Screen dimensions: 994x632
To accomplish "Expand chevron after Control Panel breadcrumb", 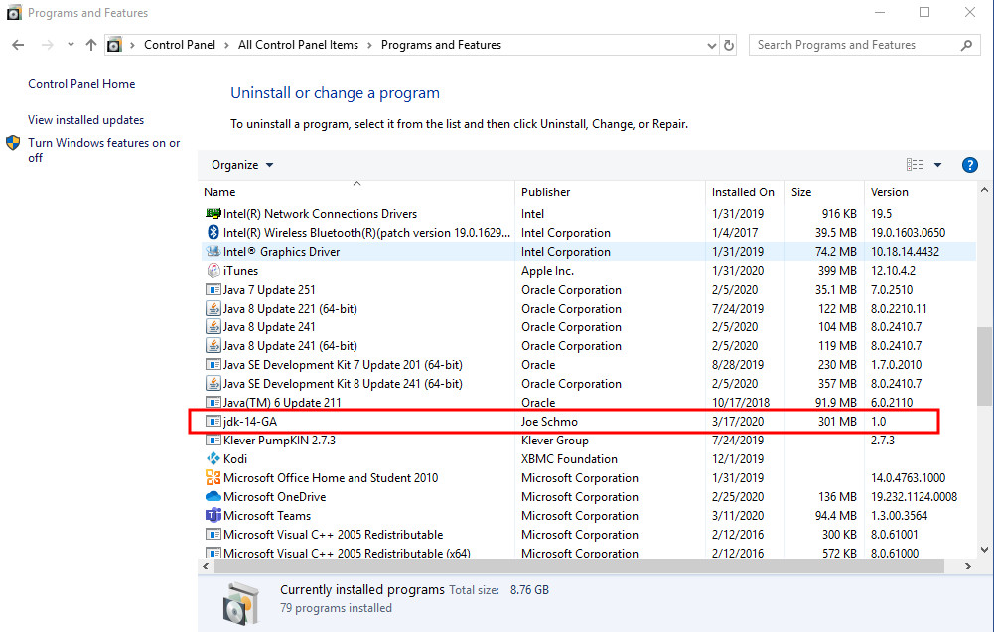I will [226, 45].
